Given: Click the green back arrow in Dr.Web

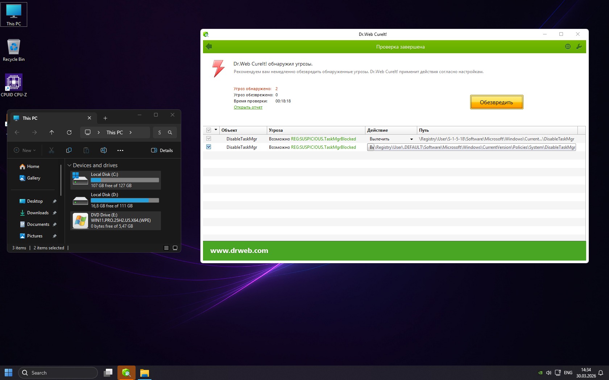Looking at the screenshot, I should point(209,46).
